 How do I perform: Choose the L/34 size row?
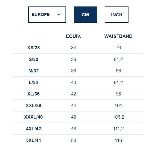coord(78,83)
